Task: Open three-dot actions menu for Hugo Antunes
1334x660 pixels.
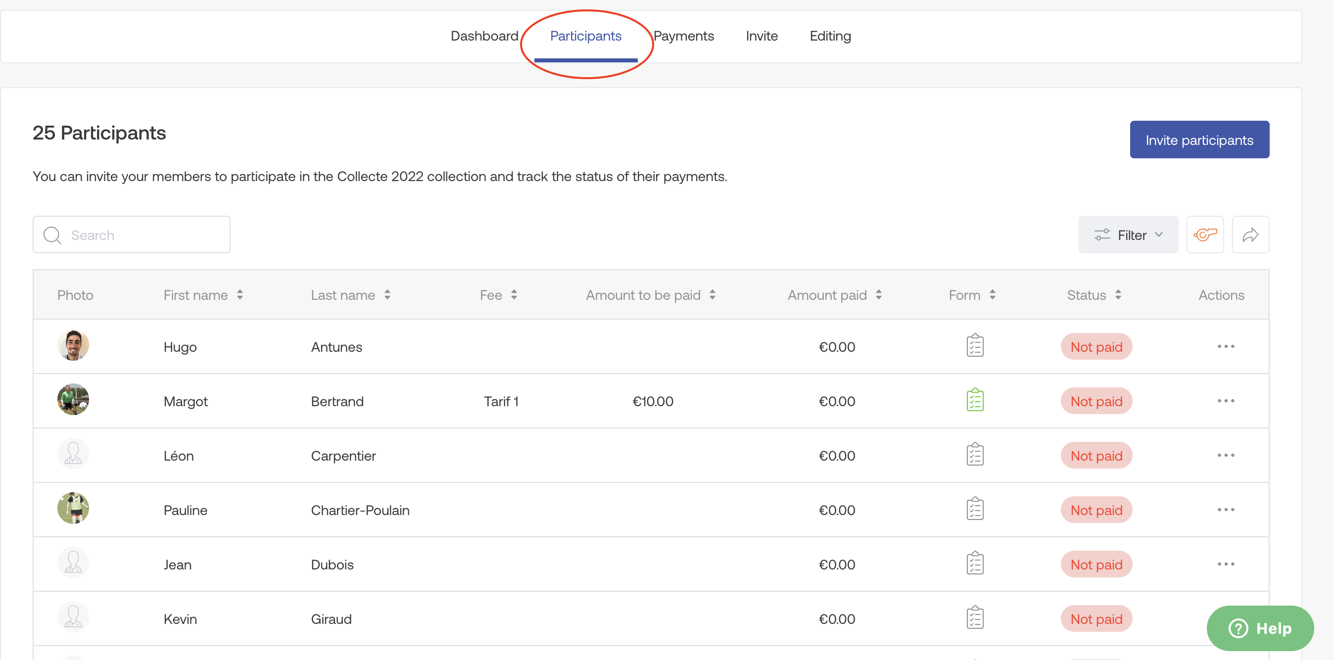Action: click(x=1225, y=346)
